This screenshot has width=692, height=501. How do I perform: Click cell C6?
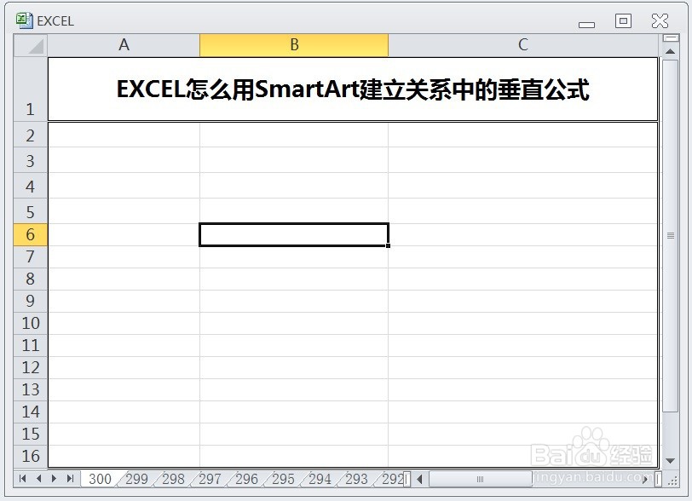tap(523, 235)
